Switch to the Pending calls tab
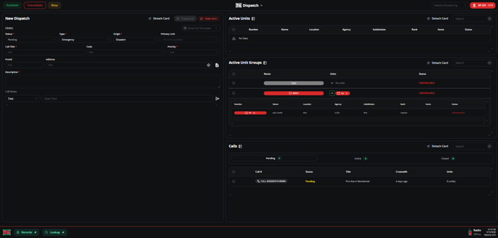498x238 pixels. coord(274,158)
